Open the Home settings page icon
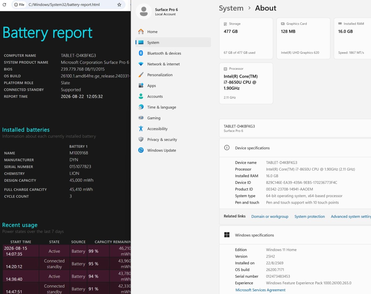Image resolution: width=371 pixels, height=294 pixels. tap(141, 31)
